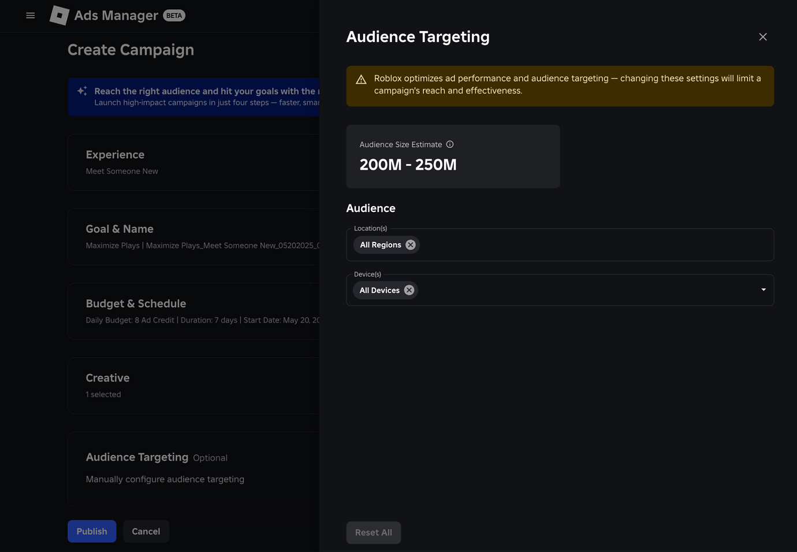Click the Daily Budget summary text
Image resolution: width=797 pixels, height=552 pixels.
click(x=202, y=320)
